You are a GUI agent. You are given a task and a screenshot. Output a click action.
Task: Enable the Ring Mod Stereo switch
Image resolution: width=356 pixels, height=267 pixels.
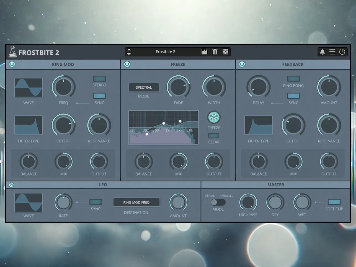click(x=99, y=79)
